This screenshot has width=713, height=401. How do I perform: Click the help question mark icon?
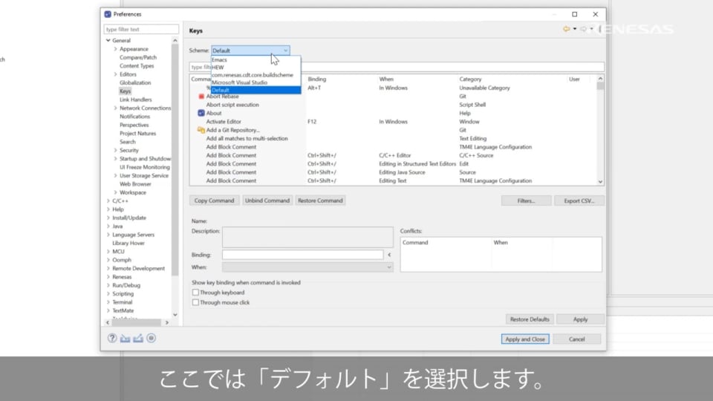point(113,338)
